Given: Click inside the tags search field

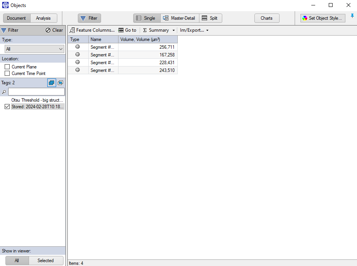Looking at the screenshot, I should pyautogui.click(x=37, y=91).
